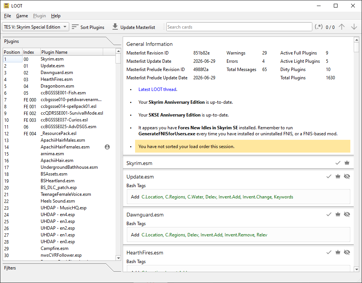Open the Latest LOOT thread link
This screenshot has height=283, width=362.
157,89
